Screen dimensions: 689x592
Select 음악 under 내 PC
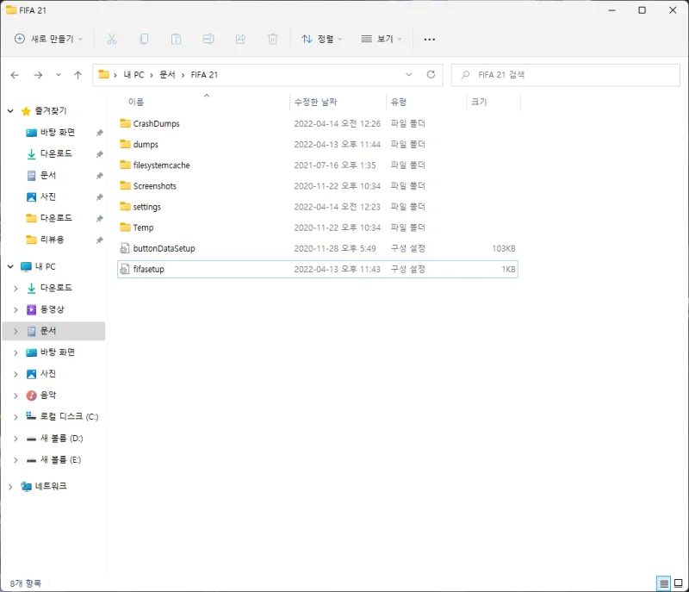(x=48, y=396)
